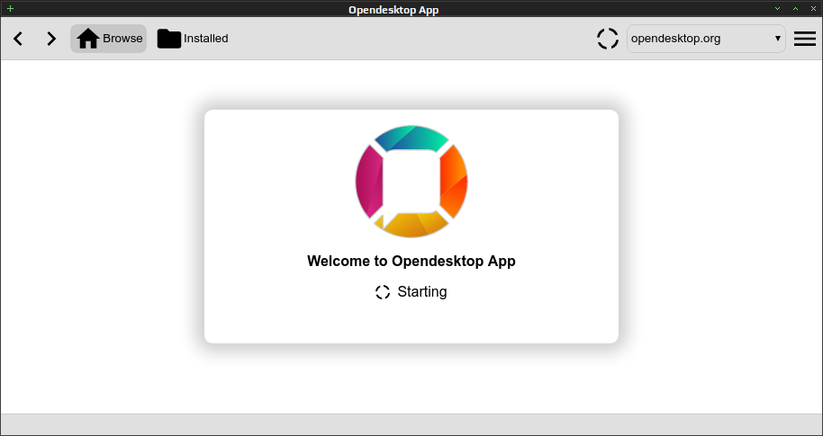The image size is (823, 436).
Task: Maximize the Opendesktop App window
Action: coord(795,9)
